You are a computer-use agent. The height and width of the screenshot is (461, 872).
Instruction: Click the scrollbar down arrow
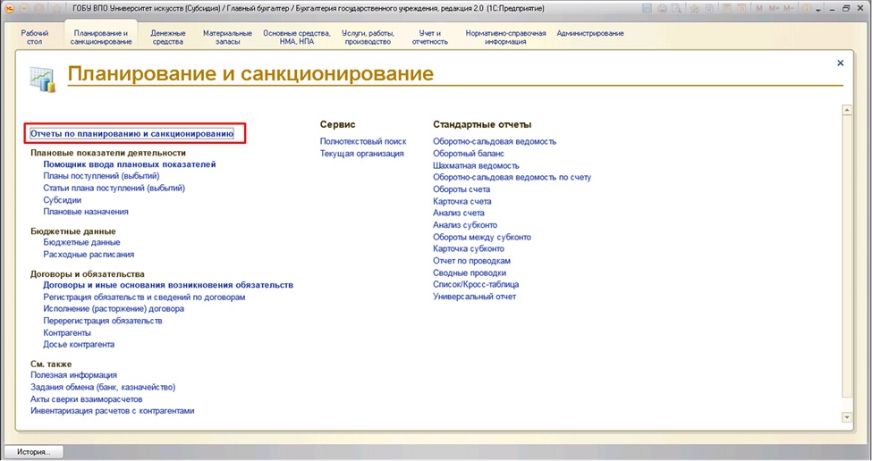pyautogui.click(x=846, y=417)
